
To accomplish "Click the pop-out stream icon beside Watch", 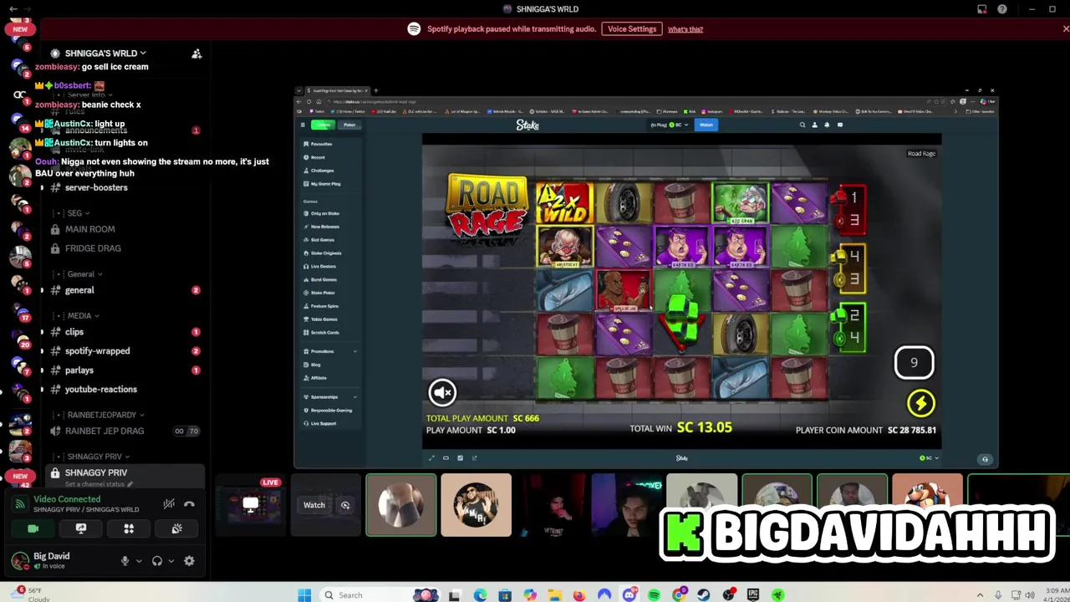I will pos(345,505).
